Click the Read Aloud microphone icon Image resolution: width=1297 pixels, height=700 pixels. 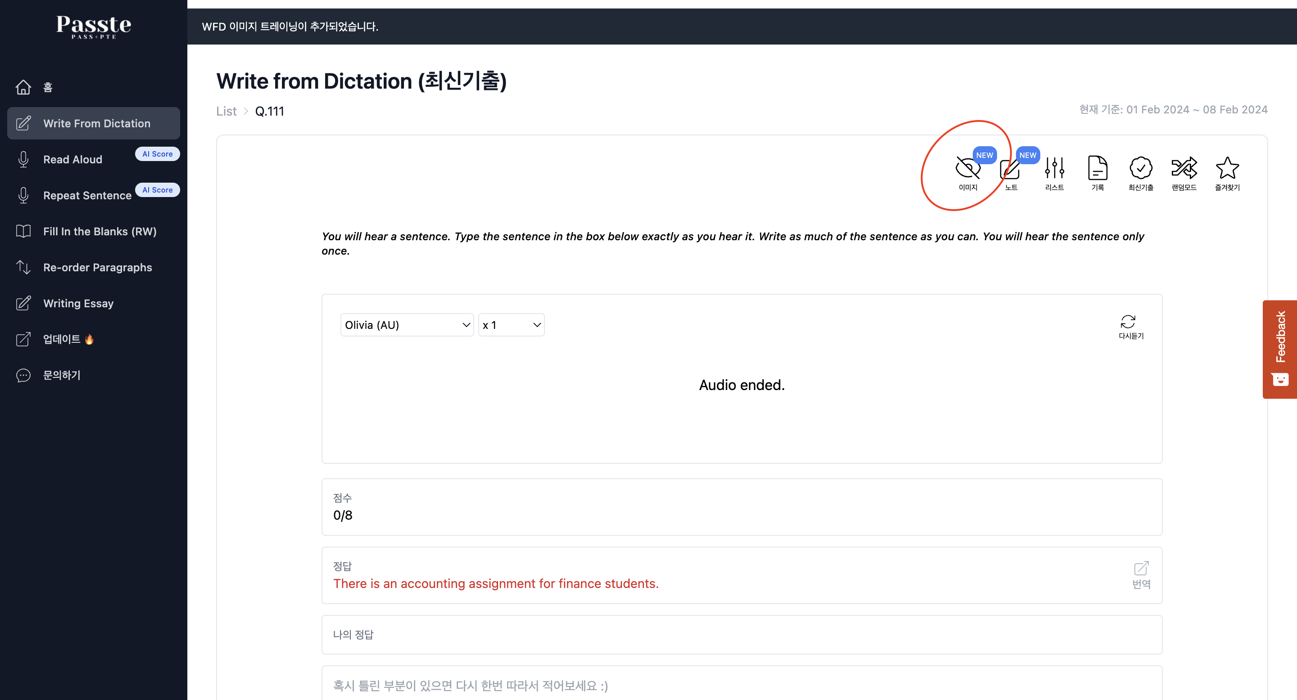(x=23, y=159)
